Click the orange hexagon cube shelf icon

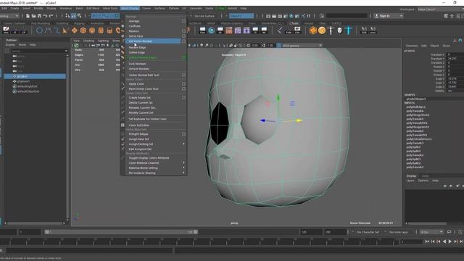click(x=313, y=30)
